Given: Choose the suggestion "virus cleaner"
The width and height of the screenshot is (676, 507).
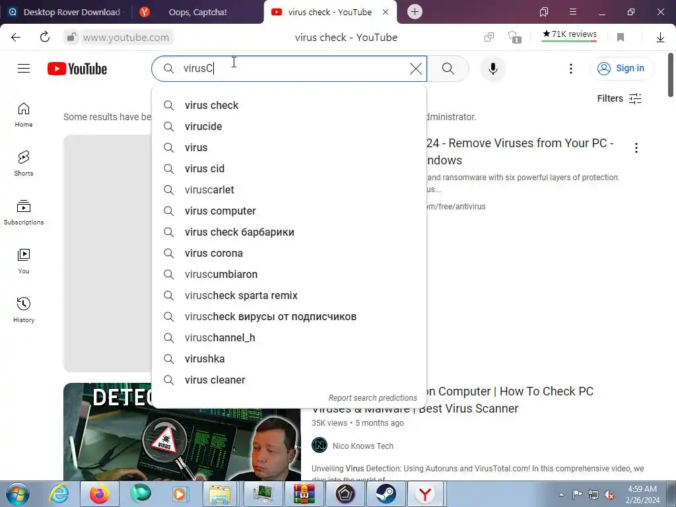Looking at the screenshot, I should coord(289,380).
